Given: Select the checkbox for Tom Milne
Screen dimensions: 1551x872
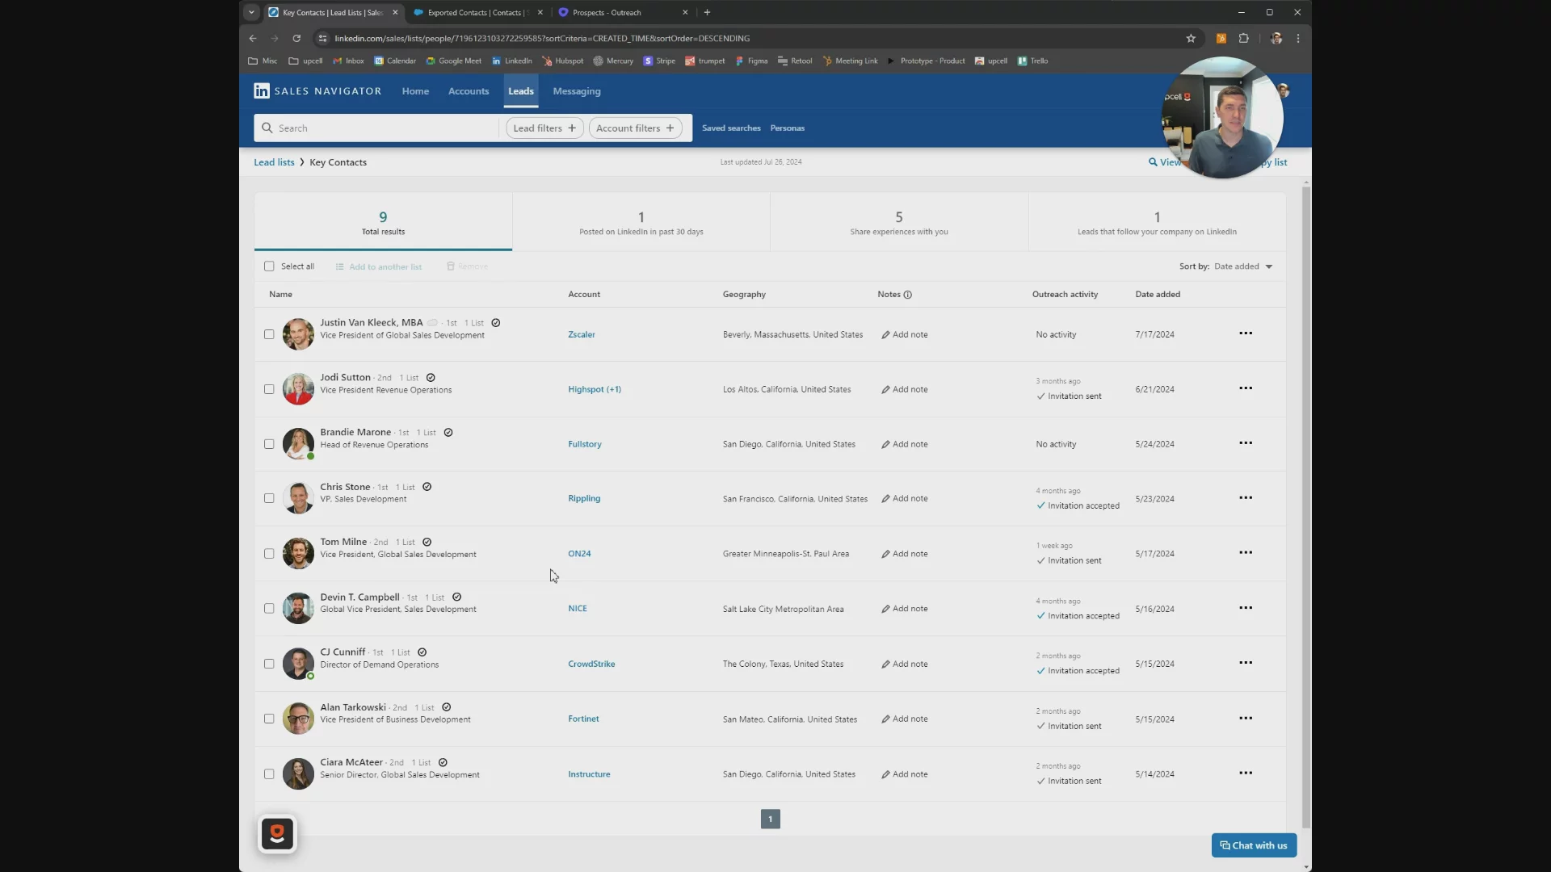Looking at the screenshot, I should coord(269,554).
